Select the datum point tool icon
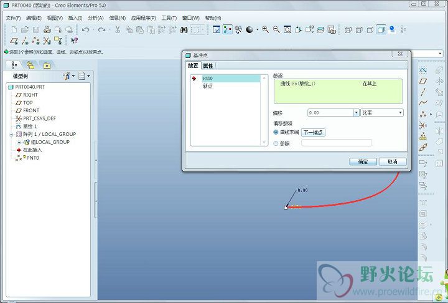Image resolution: width=448 pixels, height=303 pixels. point(423,114)
